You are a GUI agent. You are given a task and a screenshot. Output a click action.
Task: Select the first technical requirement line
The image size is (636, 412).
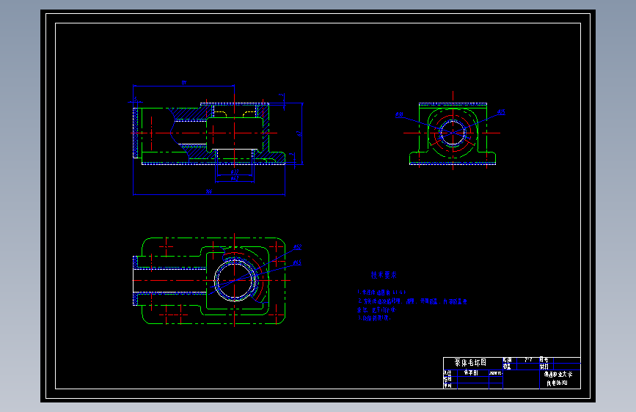(x=381, y=292)
